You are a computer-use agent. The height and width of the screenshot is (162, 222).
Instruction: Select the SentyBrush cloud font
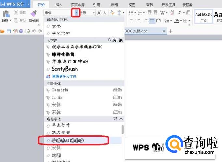(84, 69)
